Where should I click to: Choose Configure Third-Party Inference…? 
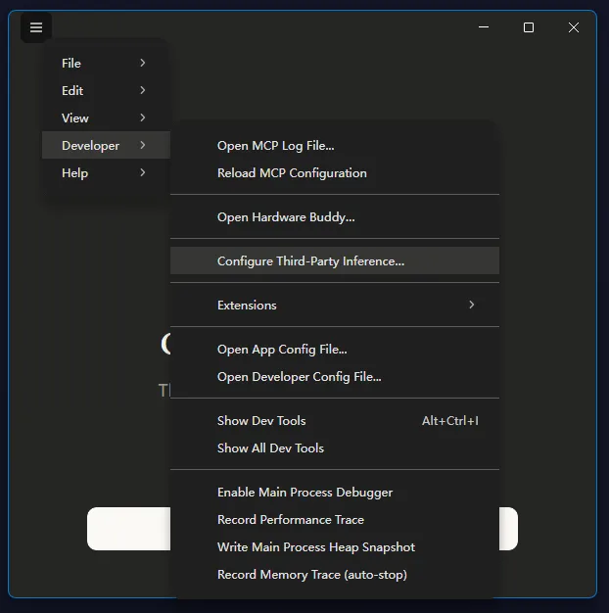pos(335,260)
